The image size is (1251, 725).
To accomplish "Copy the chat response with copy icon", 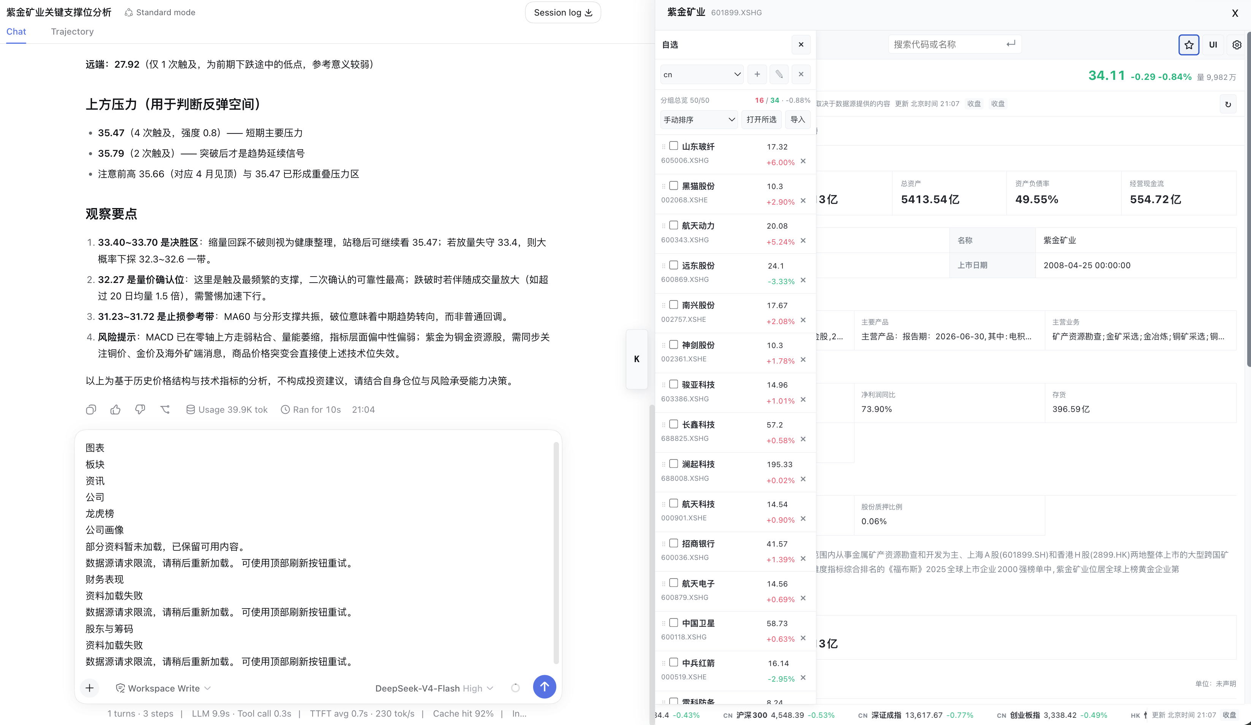I will 91,410.
